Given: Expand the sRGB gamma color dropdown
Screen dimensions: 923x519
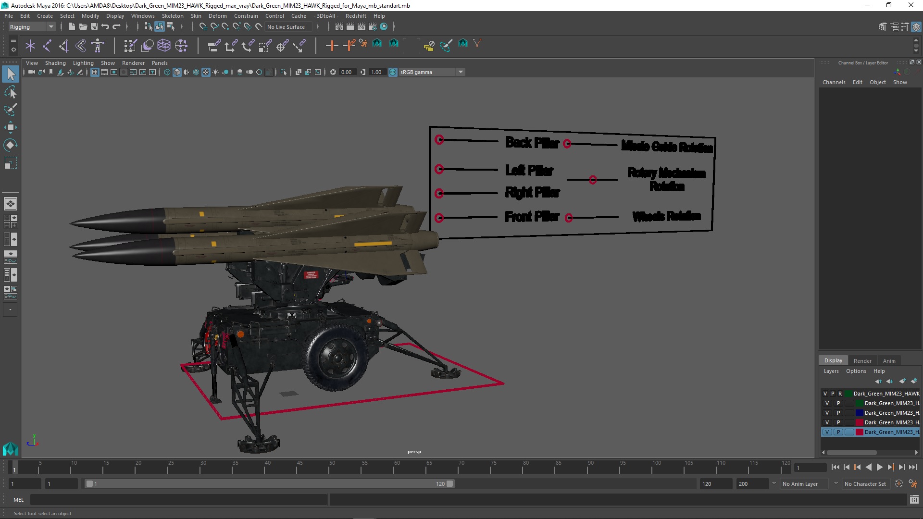Looking at the screenshot, I should tap(460, 72).
